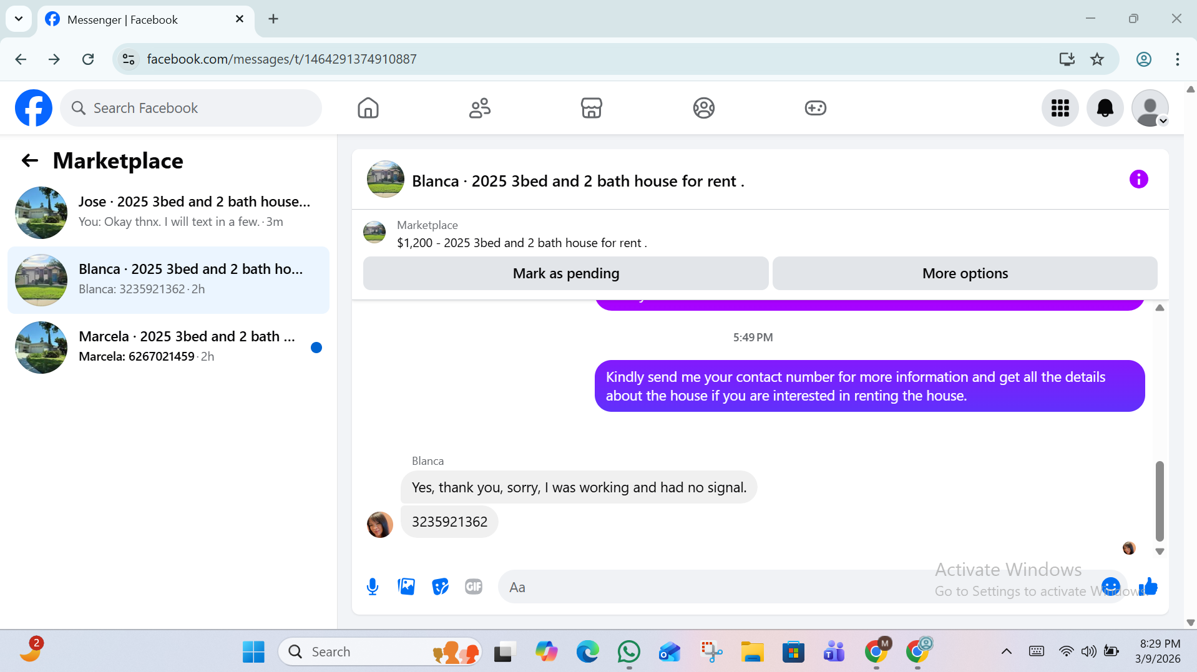The height and width of the screenshot is (672, 1197).
Task: Open Chrome profile icon
Action: [x=1143, y=59]
